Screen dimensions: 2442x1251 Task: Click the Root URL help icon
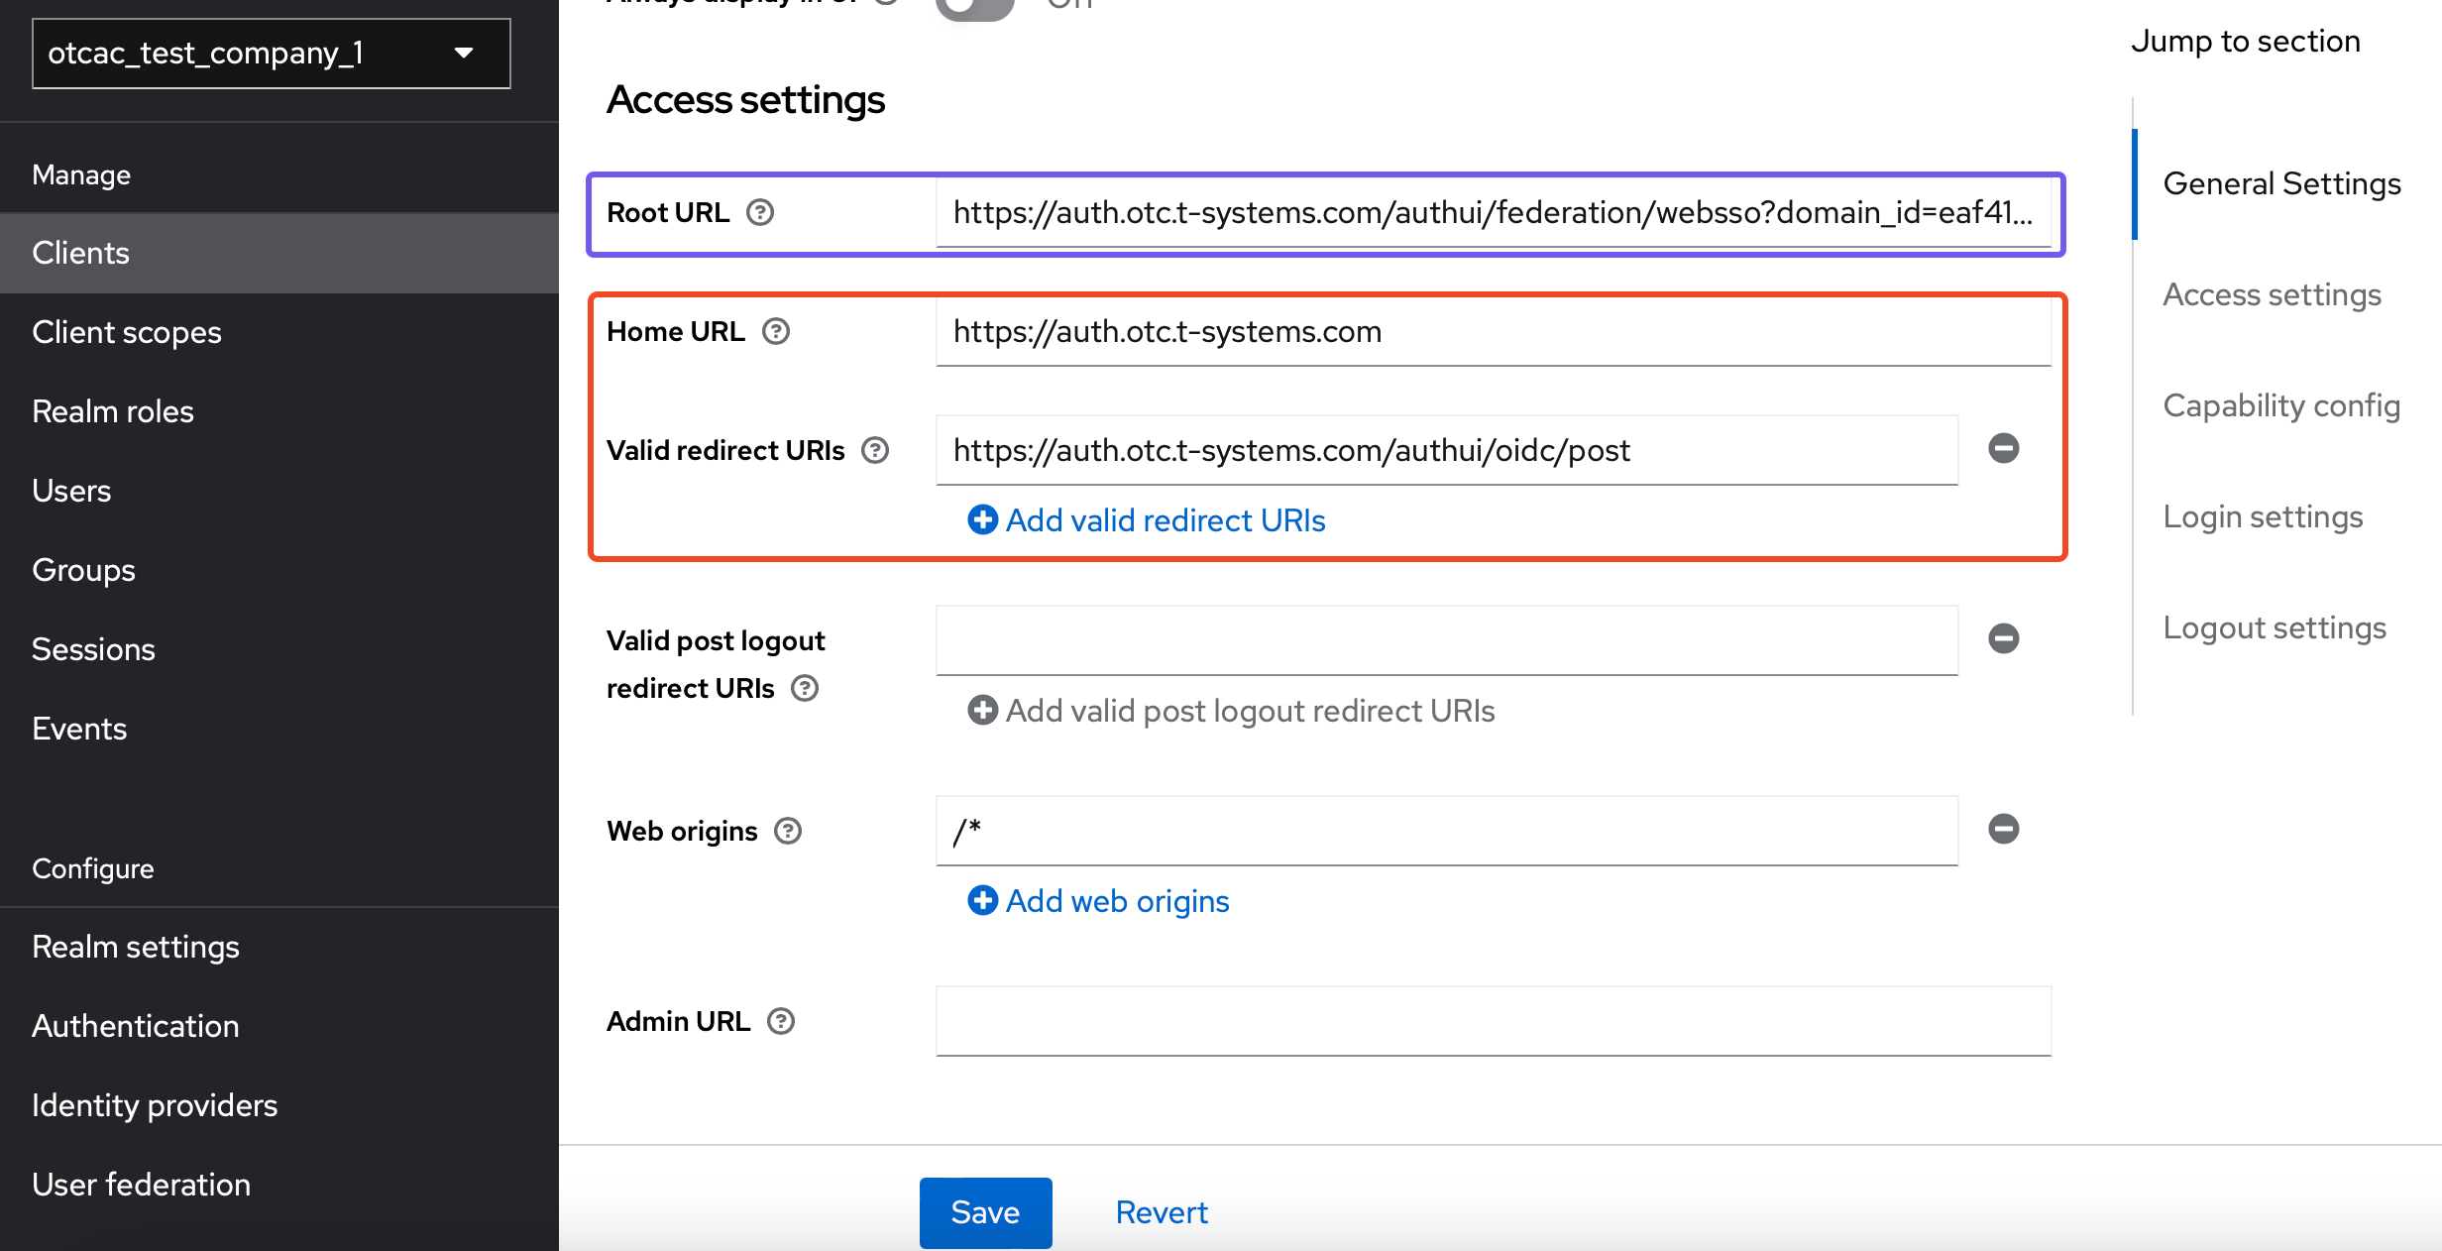click(760, 212)
